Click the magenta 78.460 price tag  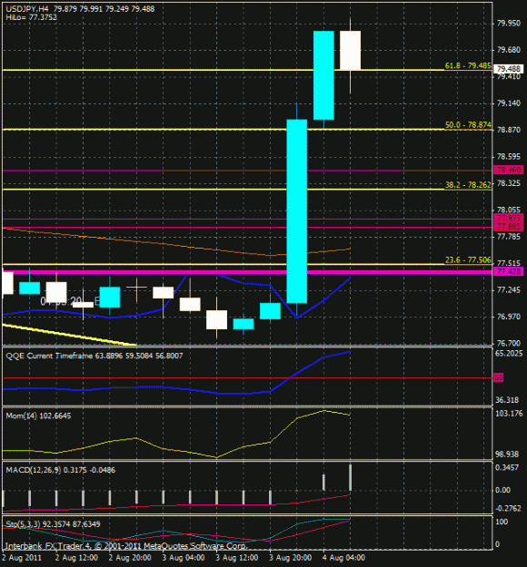pyautogui.click(x=509, y=170)
